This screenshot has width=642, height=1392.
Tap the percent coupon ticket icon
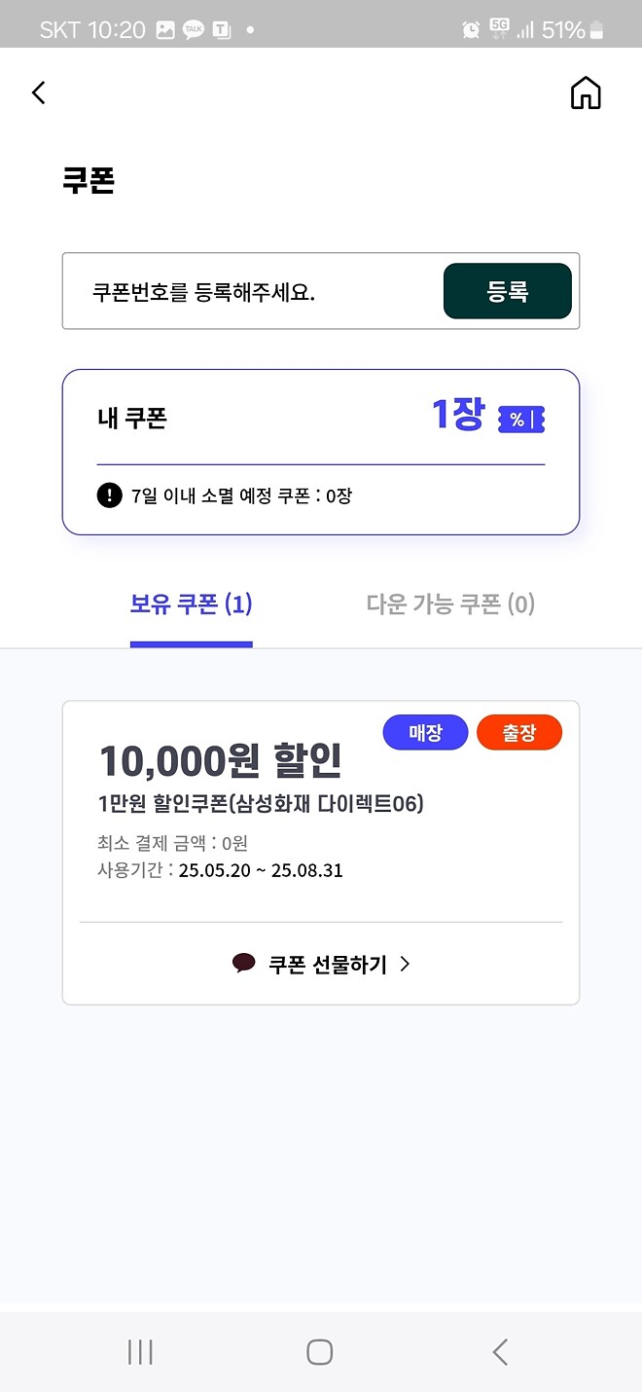tap(520, 420)
